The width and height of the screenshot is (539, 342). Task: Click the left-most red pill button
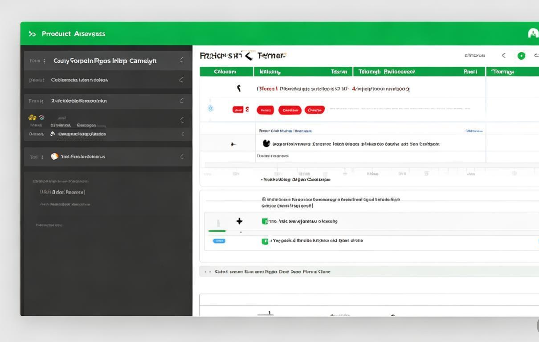point(265,110)
